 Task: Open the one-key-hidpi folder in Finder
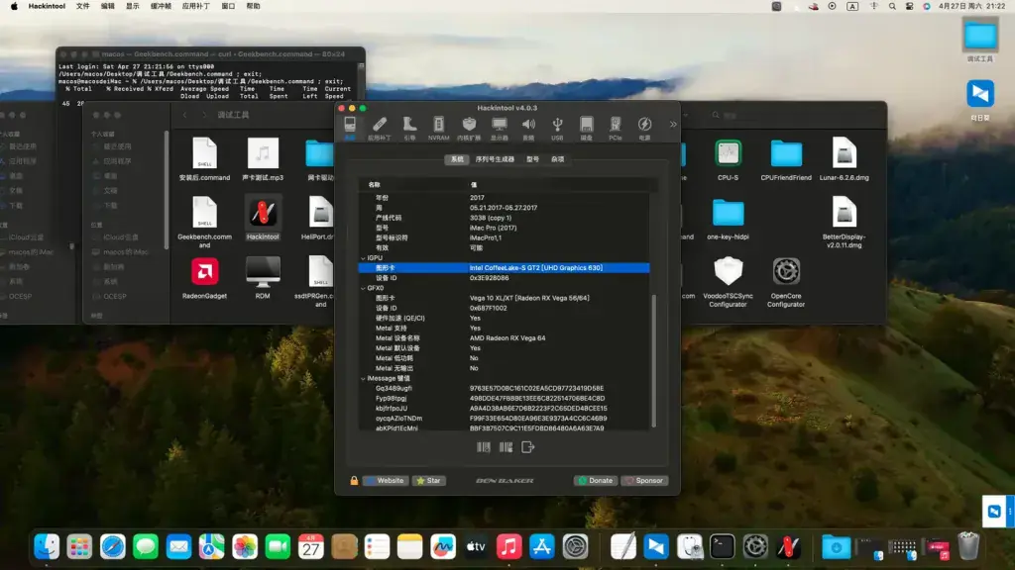coord(728,220)
